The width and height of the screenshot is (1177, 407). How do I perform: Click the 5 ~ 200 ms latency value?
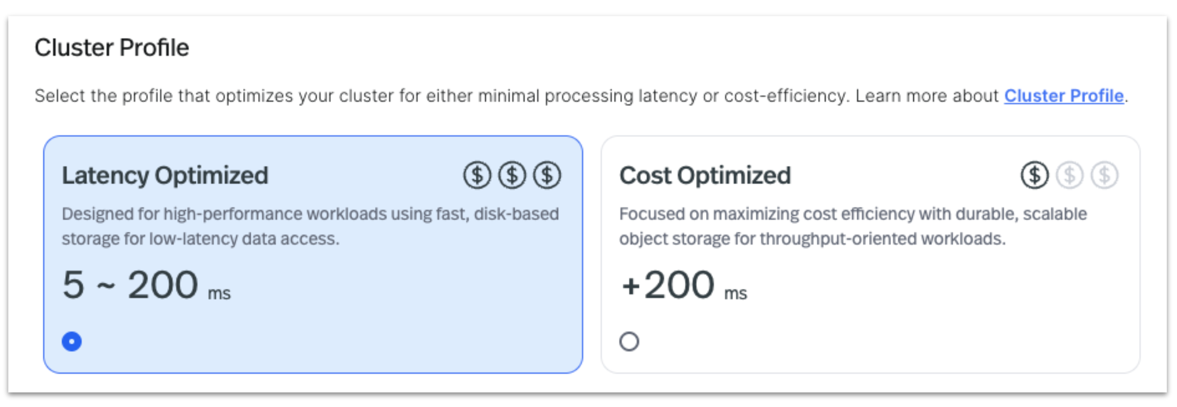(145, 284)
